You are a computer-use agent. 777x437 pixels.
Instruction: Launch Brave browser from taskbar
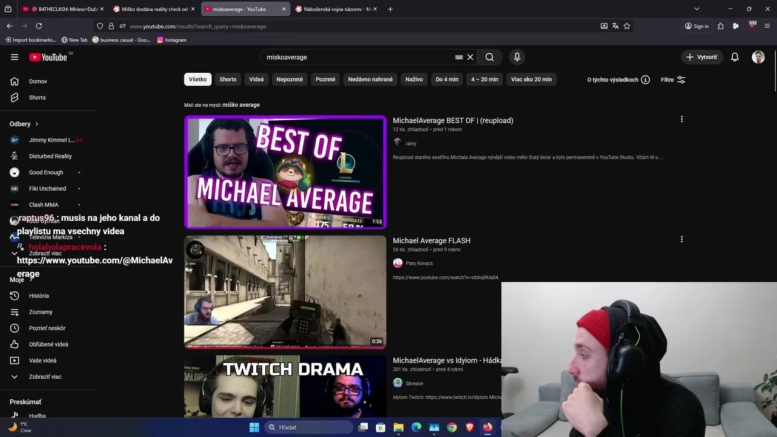[469, 427]
